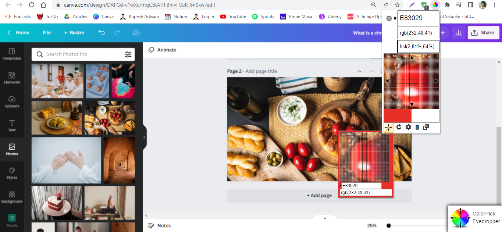Open Chrome extensions puzzle icon
Viewport: 502px width, 232px height.
pyautogui.click(x=447, y=5)
